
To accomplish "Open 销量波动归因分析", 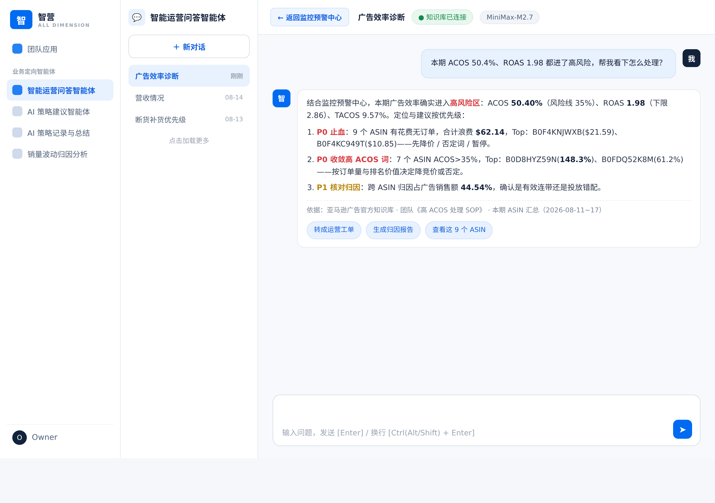I will tap(60, 154).
